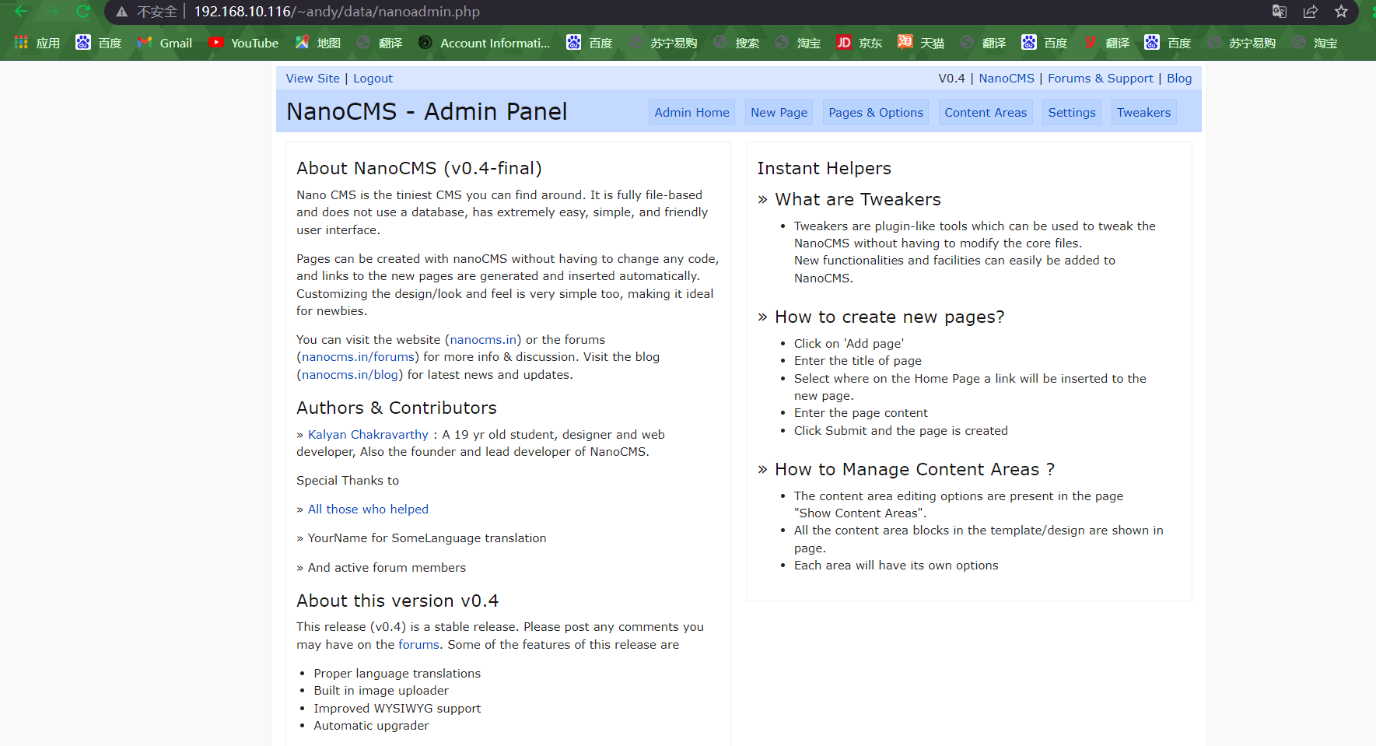Bookmark this page with the star icon
The width and height of the screenshot is (1376, 746).
point(1341,12)
